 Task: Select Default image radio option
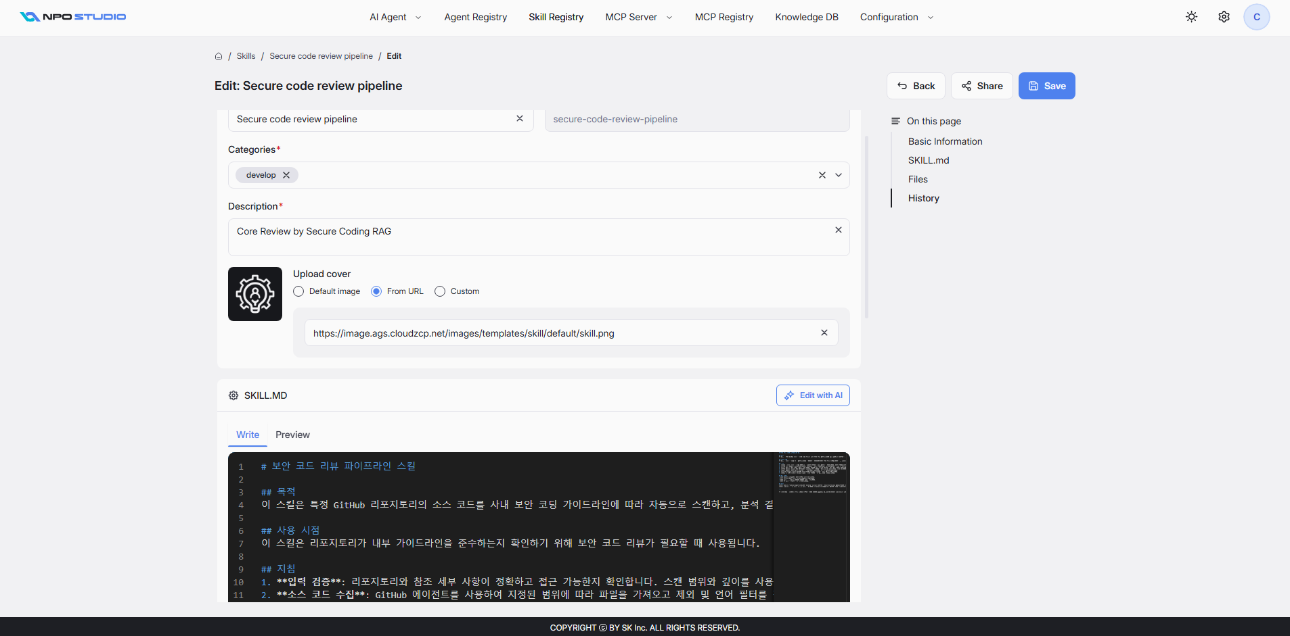coord(298,291)
